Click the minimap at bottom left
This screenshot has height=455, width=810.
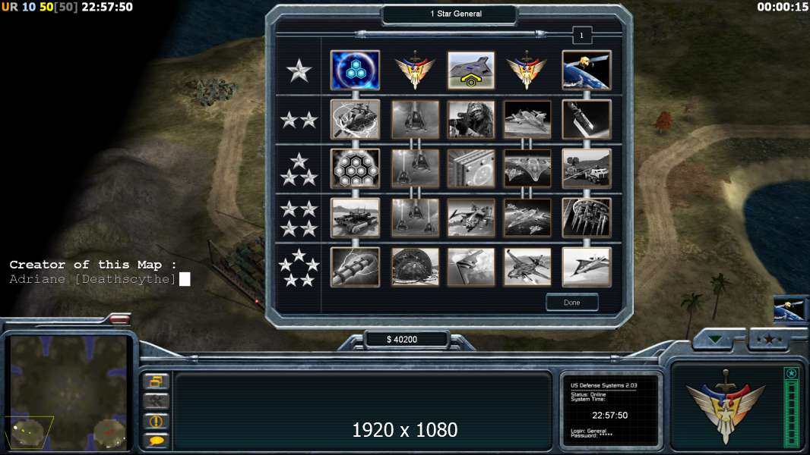click(68, 391)
